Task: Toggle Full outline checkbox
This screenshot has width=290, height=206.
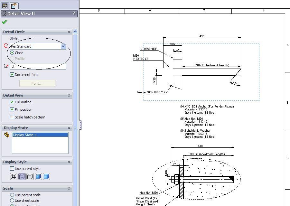Action: 12,102
